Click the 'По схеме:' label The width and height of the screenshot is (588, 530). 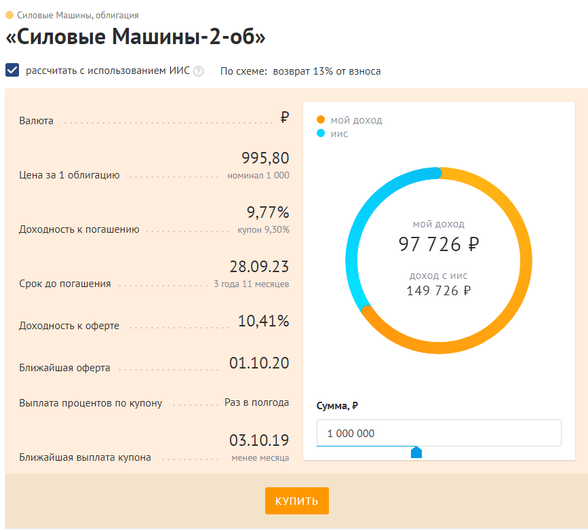243,71
